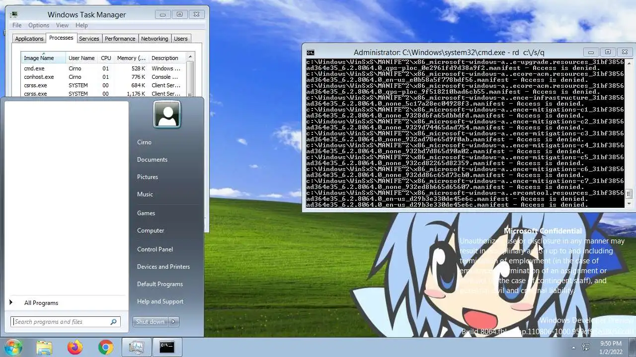Open the network tray icon

[586, 348]
